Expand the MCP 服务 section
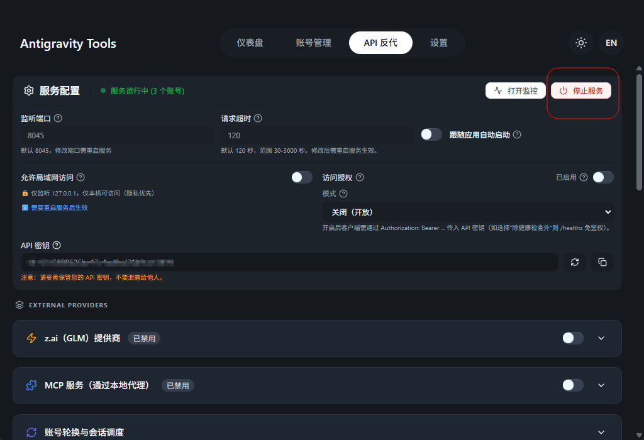This screenshot has height=440, width=644. pos(601,385)
